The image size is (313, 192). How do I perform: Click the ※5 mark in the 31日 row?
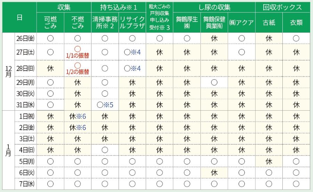tap(109, 105)
